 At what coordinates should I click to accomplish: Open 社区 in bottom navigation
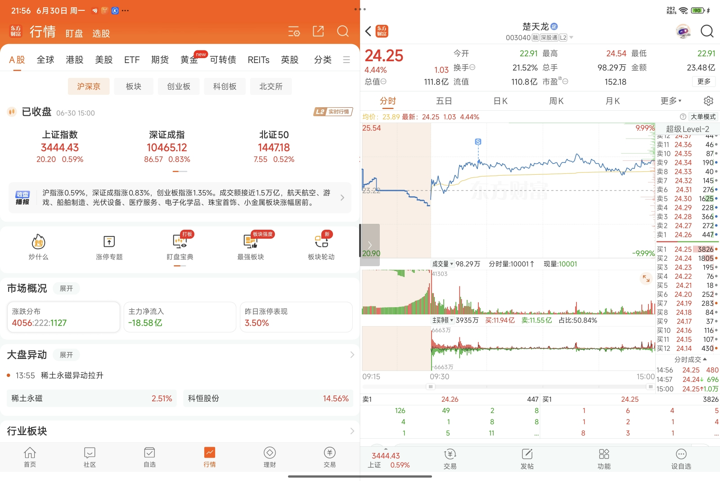point(90,457)
